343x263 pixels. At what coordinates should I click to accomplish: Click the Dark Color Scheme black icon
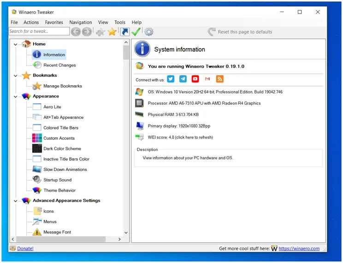pyautogui.click(x=37, y=148)
